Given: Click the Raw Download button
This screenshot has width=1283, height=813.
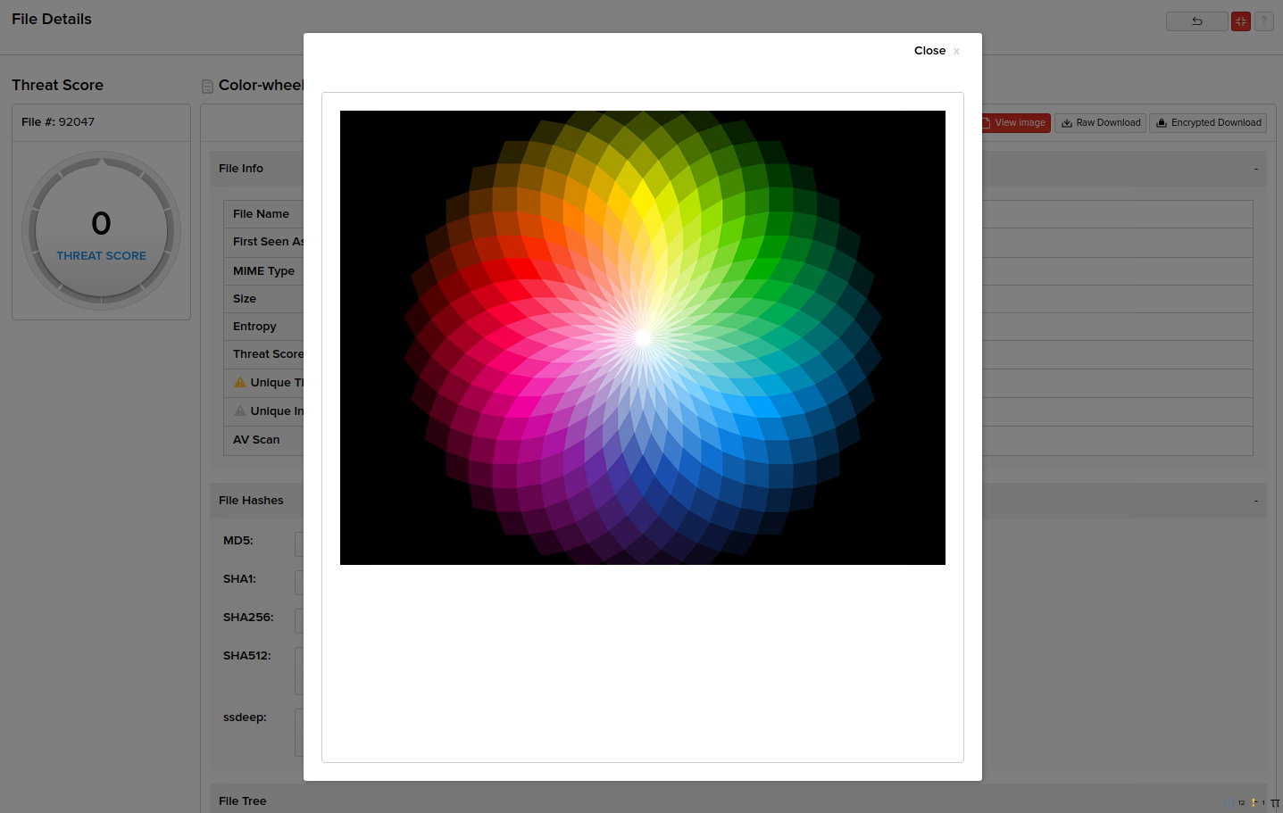Looking at the screenshot, I should (x=1100, y=123).
